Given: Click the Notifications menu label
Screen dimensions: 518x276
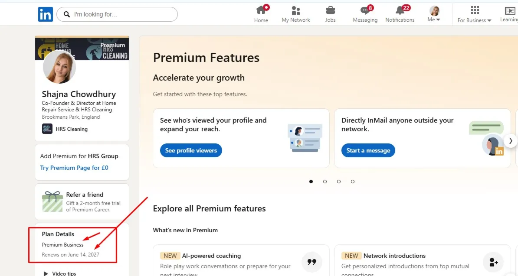Looking at the screenshot, I should tap(400, 20).
